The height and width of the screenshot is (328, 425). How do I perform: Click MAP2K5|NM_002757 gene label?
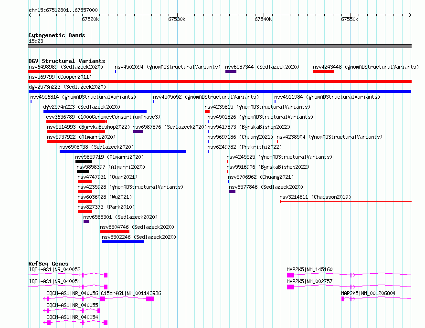coord(309,281)
